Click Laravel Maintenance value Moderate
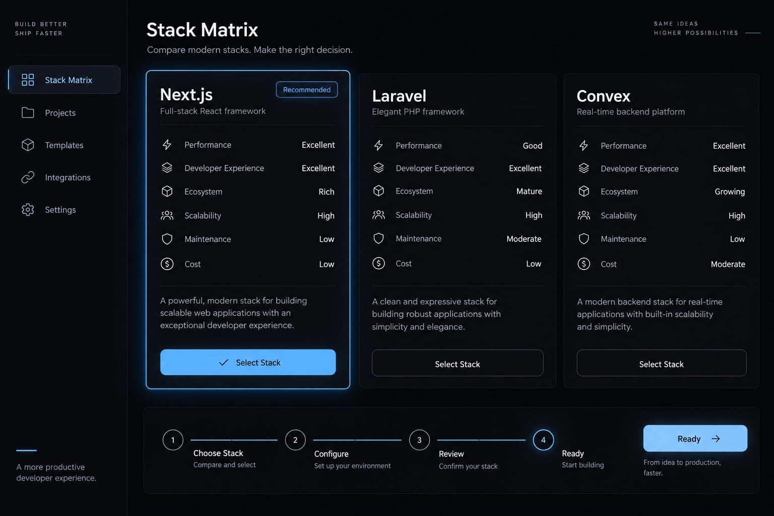Viewport: 774px width, 516px height. [x=524, y=239]
